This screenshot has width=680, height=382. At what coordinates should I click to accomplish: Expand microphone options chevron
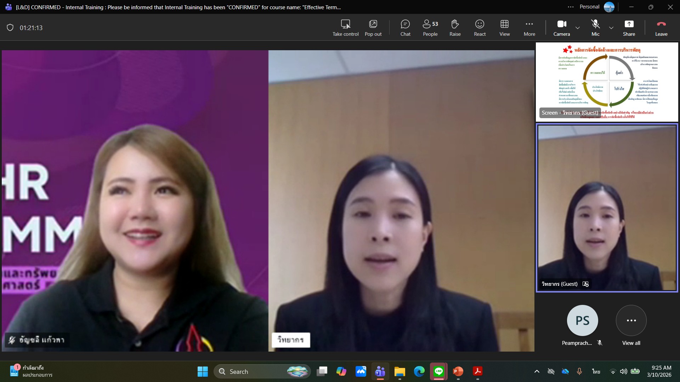pos(611,28)
